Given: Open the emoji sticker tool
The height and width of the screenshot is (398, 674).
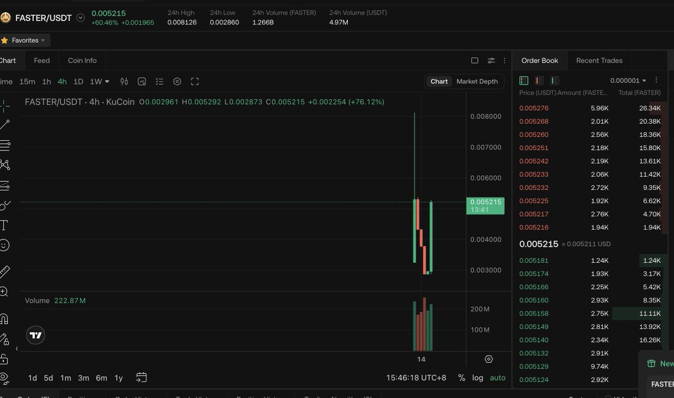Looking at the screenshot, I should click(x=4, y=245).
